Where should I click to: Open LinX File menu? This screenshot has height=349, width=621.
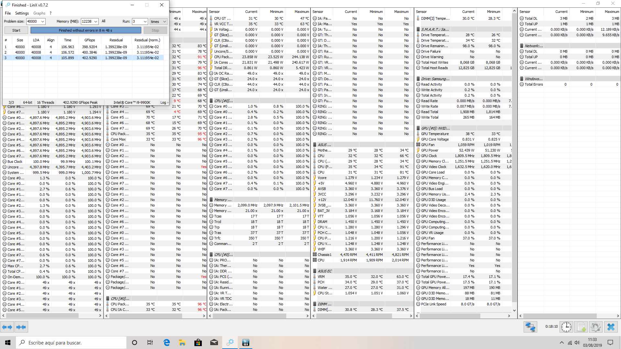tap(8, 13)
